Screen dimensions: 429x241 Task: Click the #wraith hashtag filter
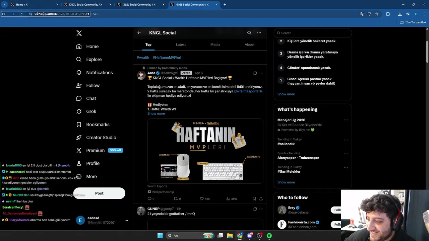143,58
